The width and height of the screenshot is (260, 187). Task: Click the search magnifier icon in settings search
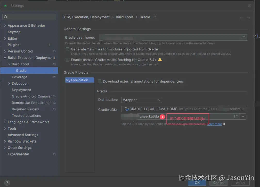pyautogui.click(x=6, y=17)
